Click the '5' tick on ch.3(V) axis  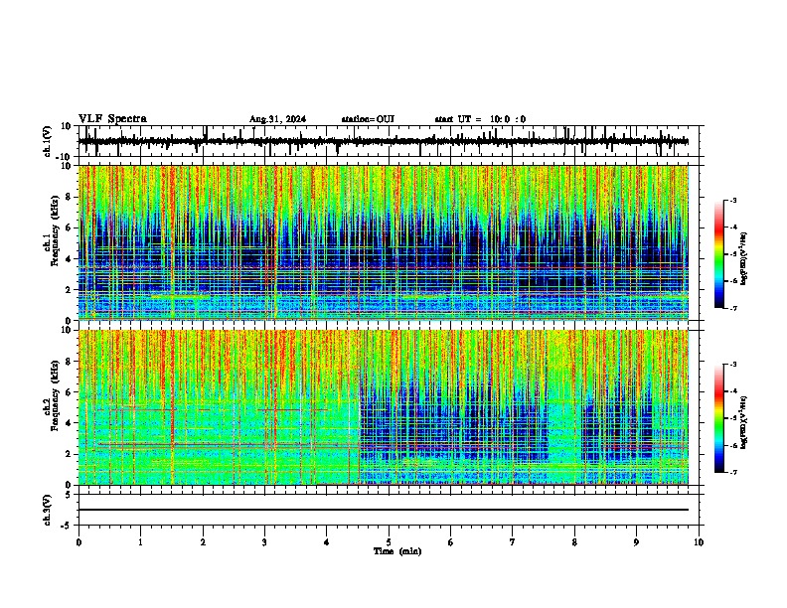(69, 495)
